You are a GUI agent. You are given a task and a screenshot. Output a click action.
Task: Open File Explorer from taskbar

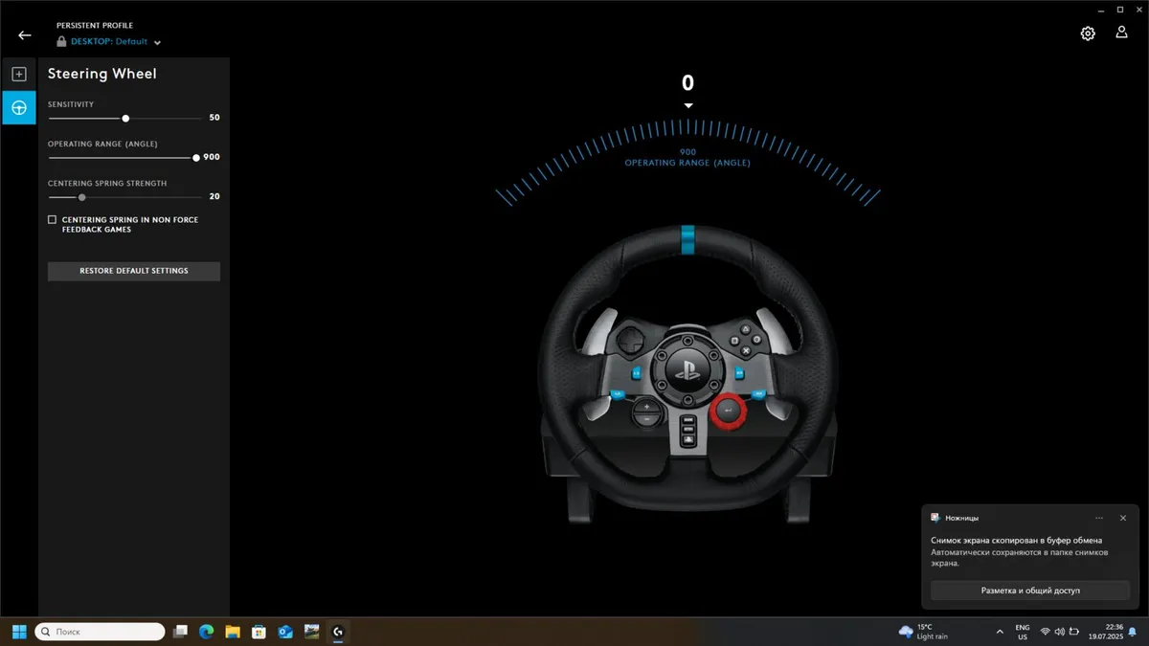pyautogui.click(x=232, y=632)
